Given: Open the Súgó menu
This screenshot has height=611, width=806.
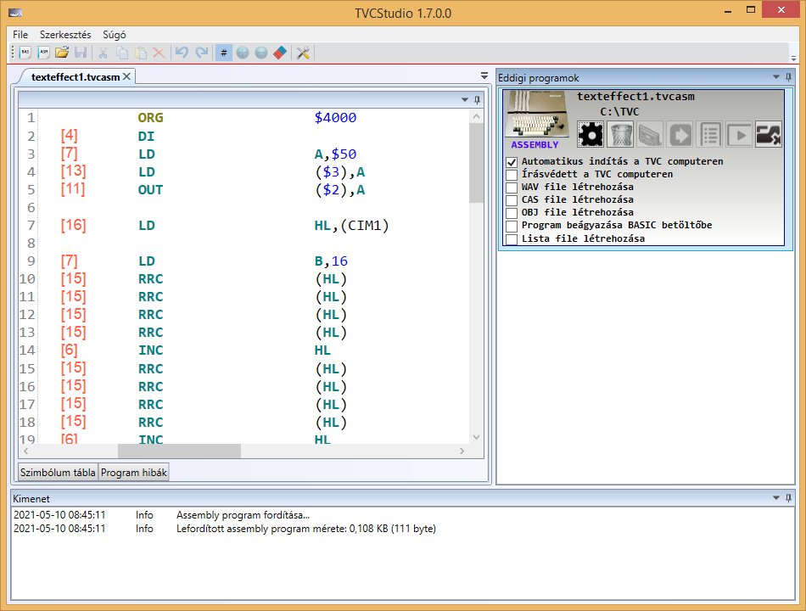Looking at the screenshot, I should point(115,35).
